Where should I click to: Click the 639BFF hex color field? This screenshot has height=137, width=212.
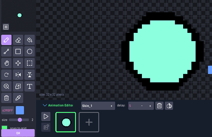click(x=8, y=110)
